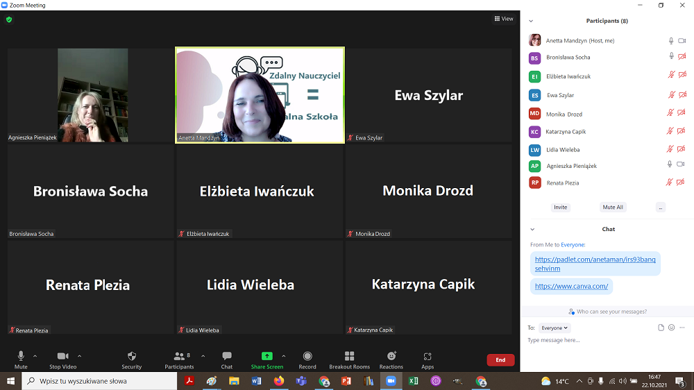Show hidden system tray icons
The height and width of the screenshot is (390, 694).
pos(579,381)
